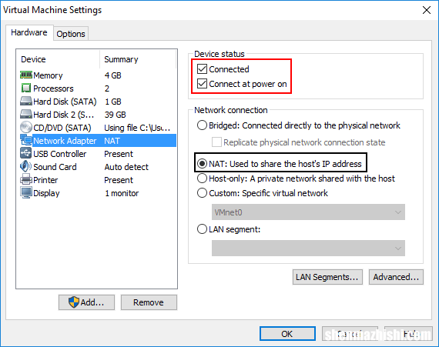Select the Memory device icon
The height and width of the screenshot is (347, 439).
(x=26, y=75)
